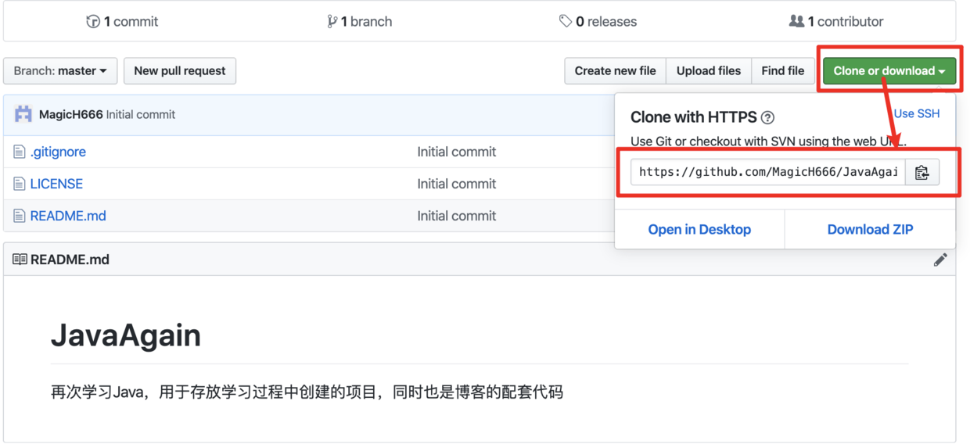View the 1 branch tab
Screen dimensions: 970x444
coord(359,22)
